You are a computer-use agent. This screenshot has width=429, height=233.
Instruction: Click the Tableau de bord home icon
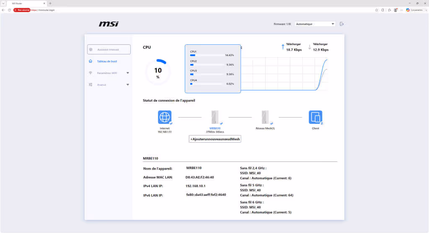[90, 61]
